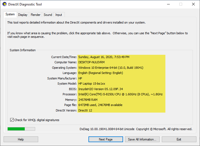Image resolution: width=200 pixels, height=146 pixels.
Task: Click the Memory label
Action: coord(71,100)
